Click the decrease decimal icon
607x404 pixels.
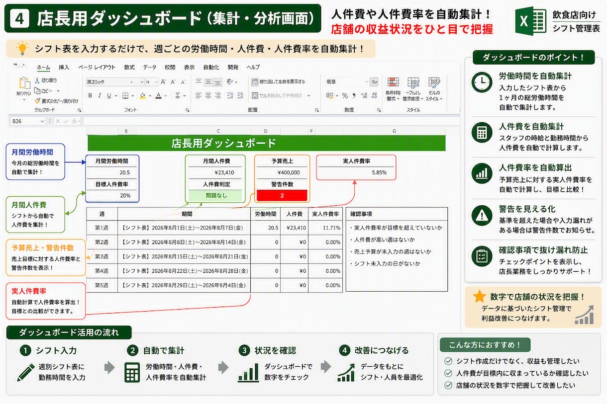point(374,96)
